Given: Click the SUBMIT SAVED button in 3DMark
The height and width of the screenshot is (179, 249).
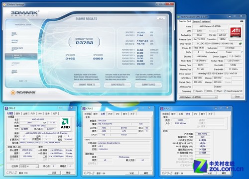Looking at the screenshot, I should click(148, 85).
